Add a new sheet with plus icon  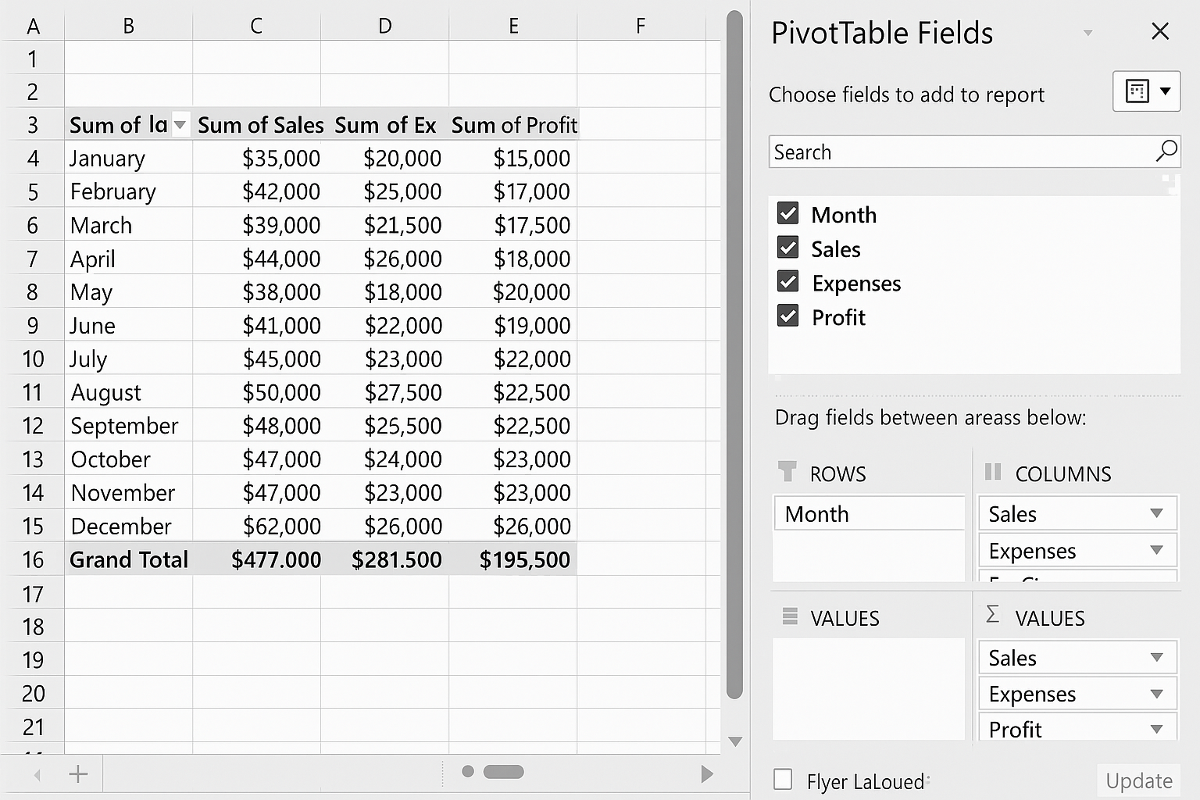78,773
